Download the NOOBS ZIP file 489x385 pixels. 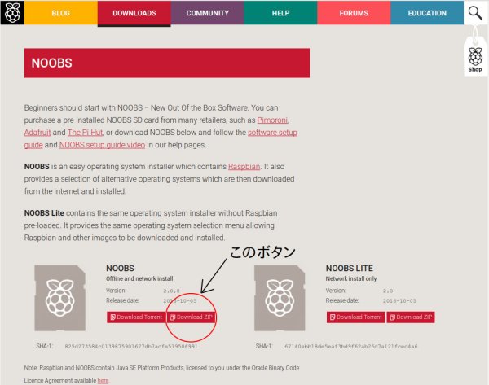click(192, 317)
